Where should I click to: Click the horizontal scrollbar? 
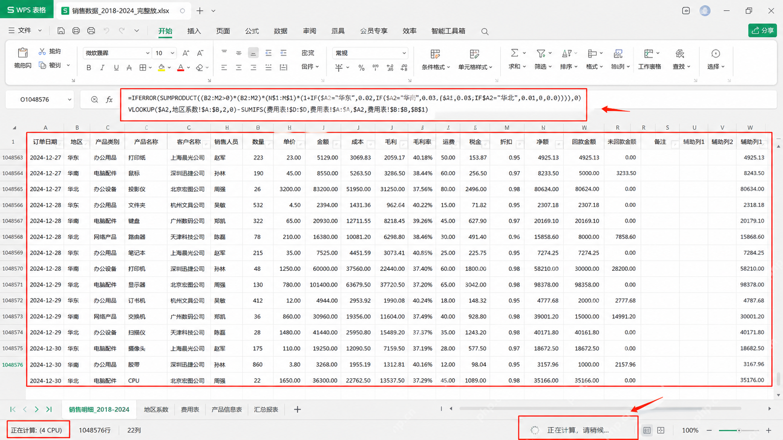600,409
